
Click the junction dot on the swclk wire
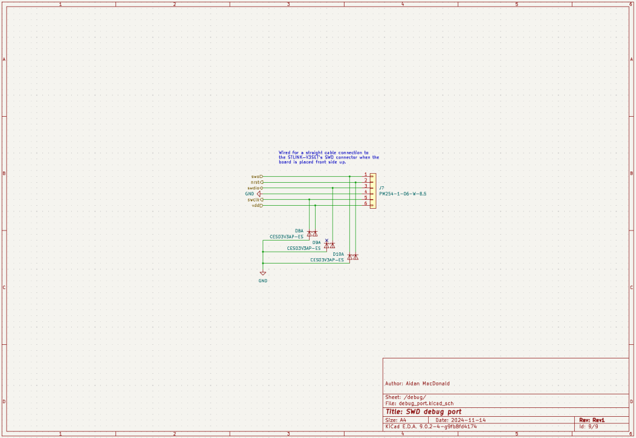tap(310, 200)
